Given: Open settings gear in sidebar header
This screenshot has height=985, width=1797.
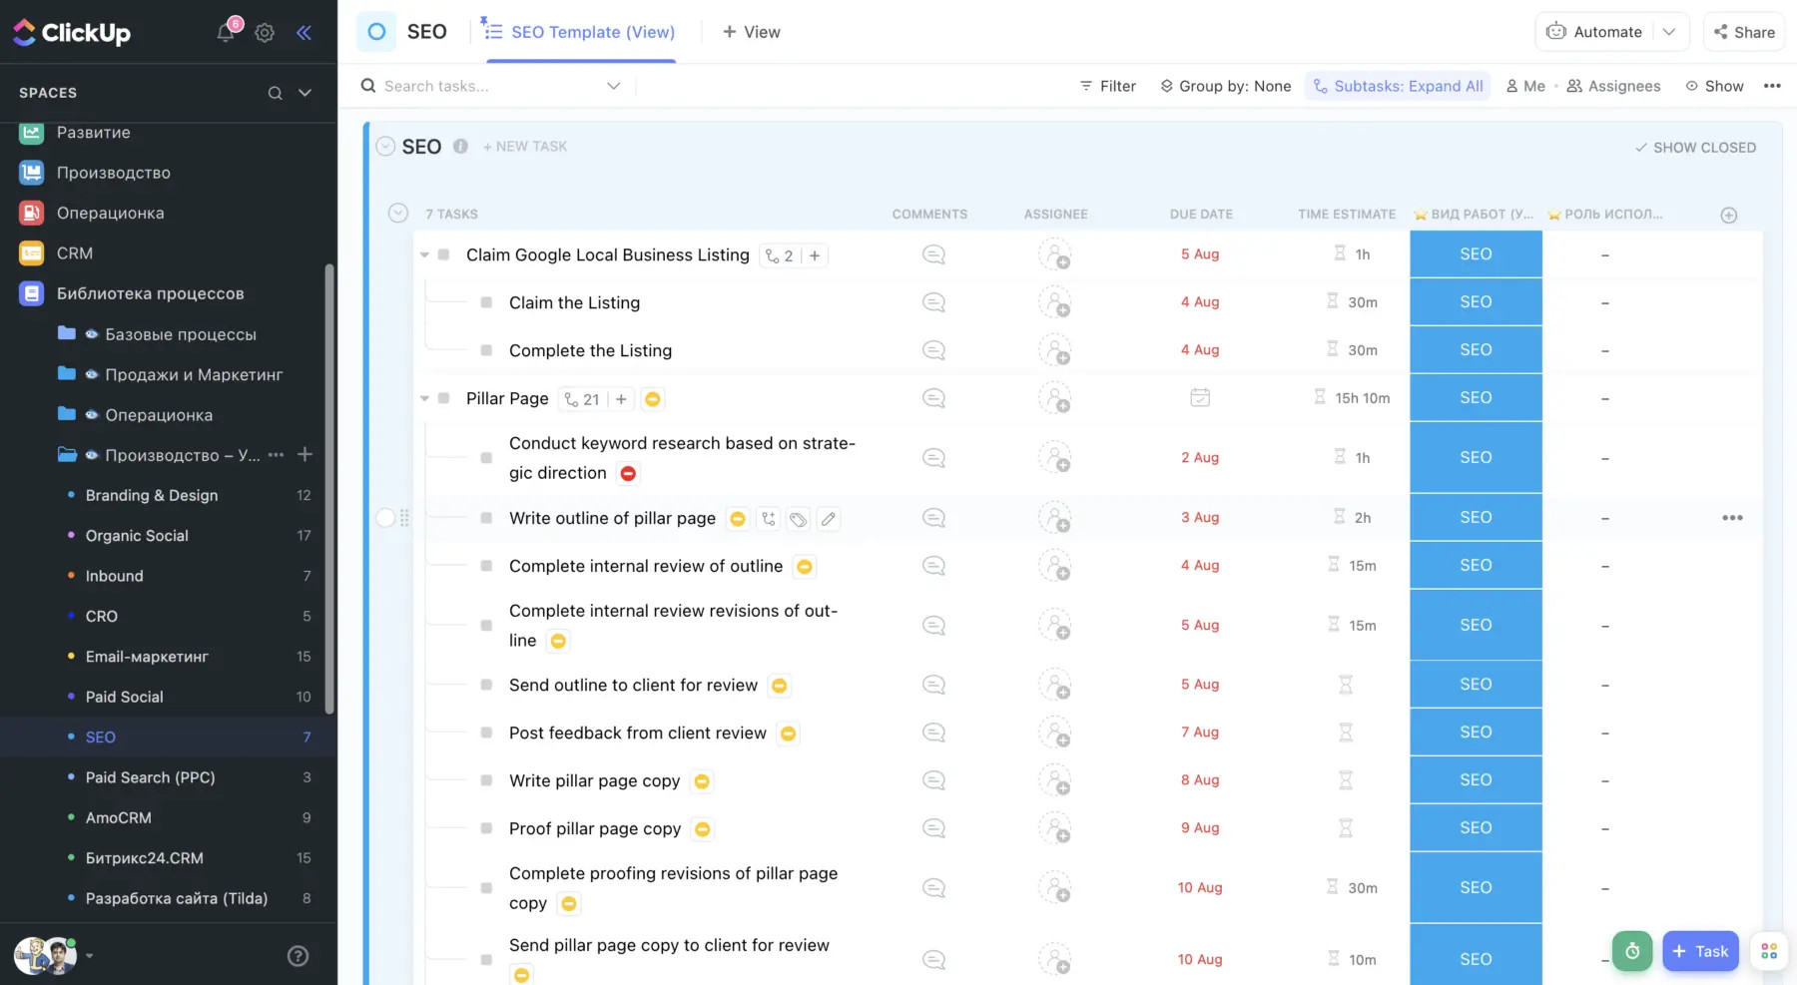Looking at the screenshot, I should 265,33.
